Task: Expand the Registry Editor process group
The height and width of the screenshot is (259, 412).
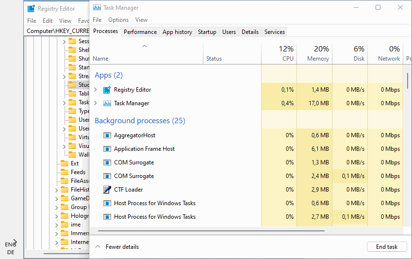Action: (x=96, y=90)
